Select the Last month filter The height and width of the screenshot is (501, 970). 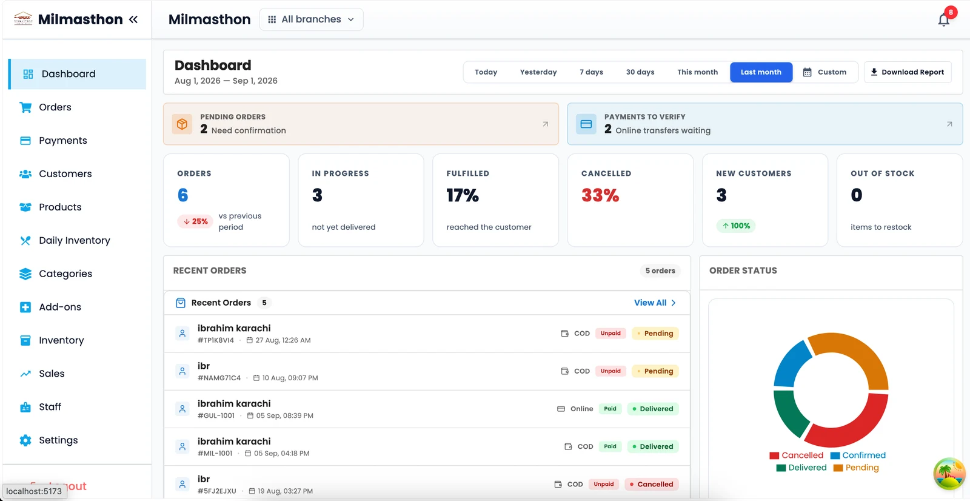click(761, 72)
